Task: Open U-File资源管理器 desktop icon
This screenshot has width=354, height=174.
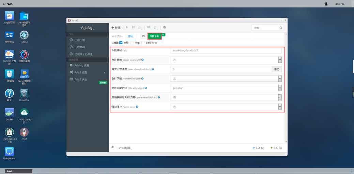Action: pyautogui.click(x=24, y=16)
